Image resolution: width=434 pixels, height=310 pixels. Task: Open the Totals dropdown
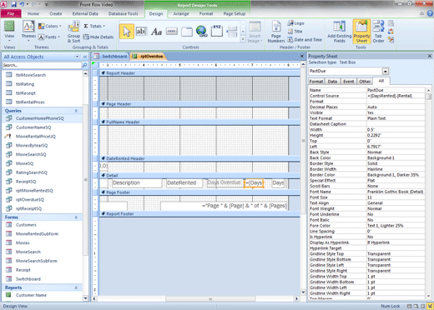(94, 26)
